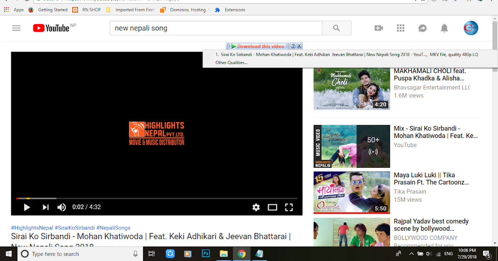Close the IDM download bar
The width and height of the screenshot is (498, 261).
(x=299, y=46)
